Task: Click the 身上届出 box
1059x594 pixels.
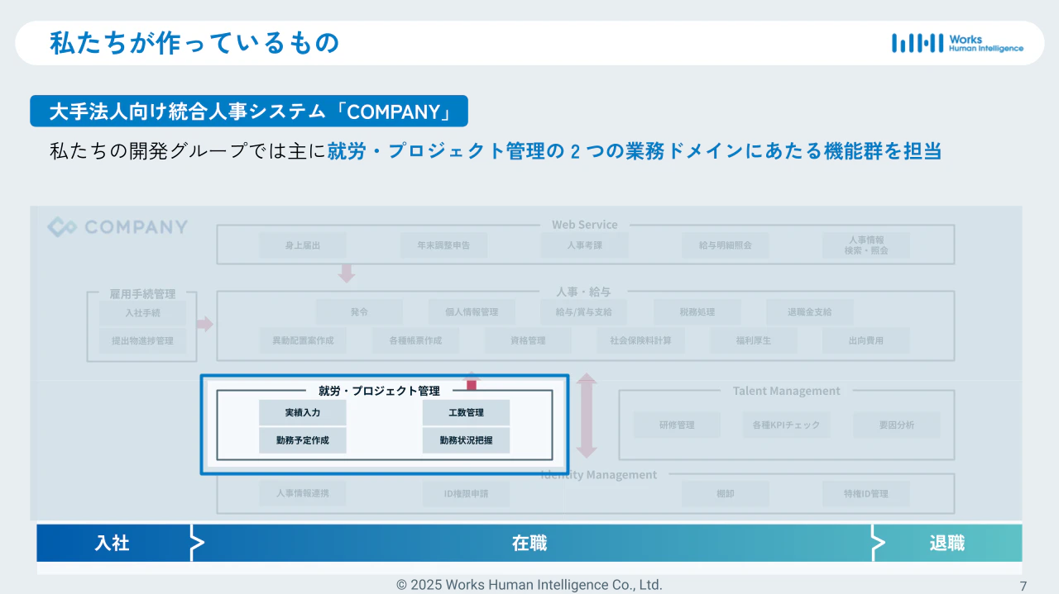Action: tap(303, 245)
